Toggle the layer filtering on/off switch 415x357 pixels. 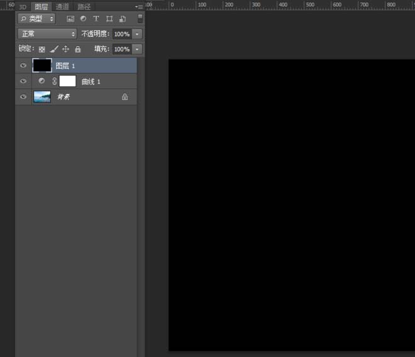(140, 19)
